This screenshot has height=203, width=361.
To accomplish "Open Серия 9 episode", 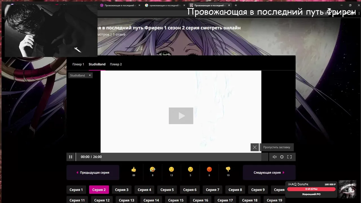I will click(258, 190).
